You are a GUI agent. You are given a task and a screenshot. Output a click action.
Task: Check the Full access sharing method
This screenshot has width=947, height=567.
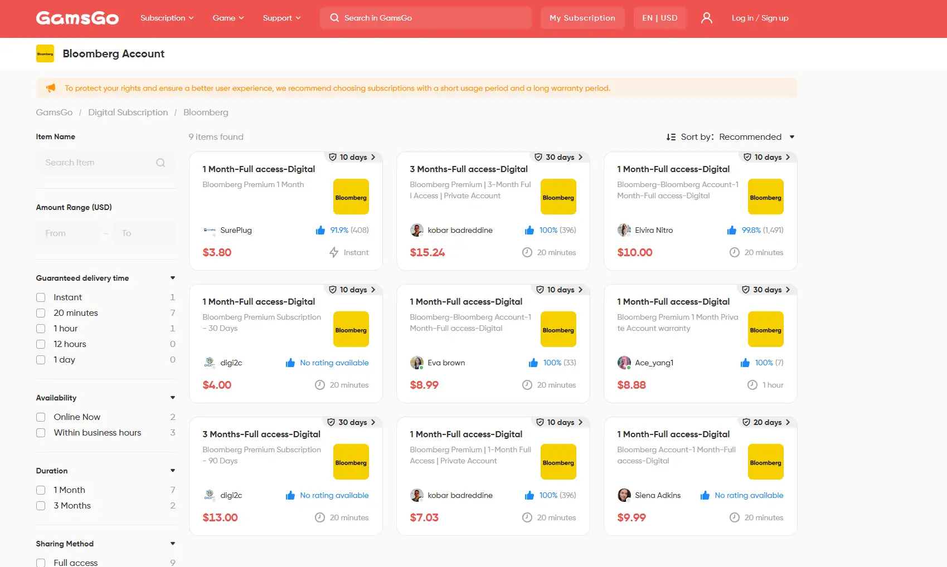[41, 563]
